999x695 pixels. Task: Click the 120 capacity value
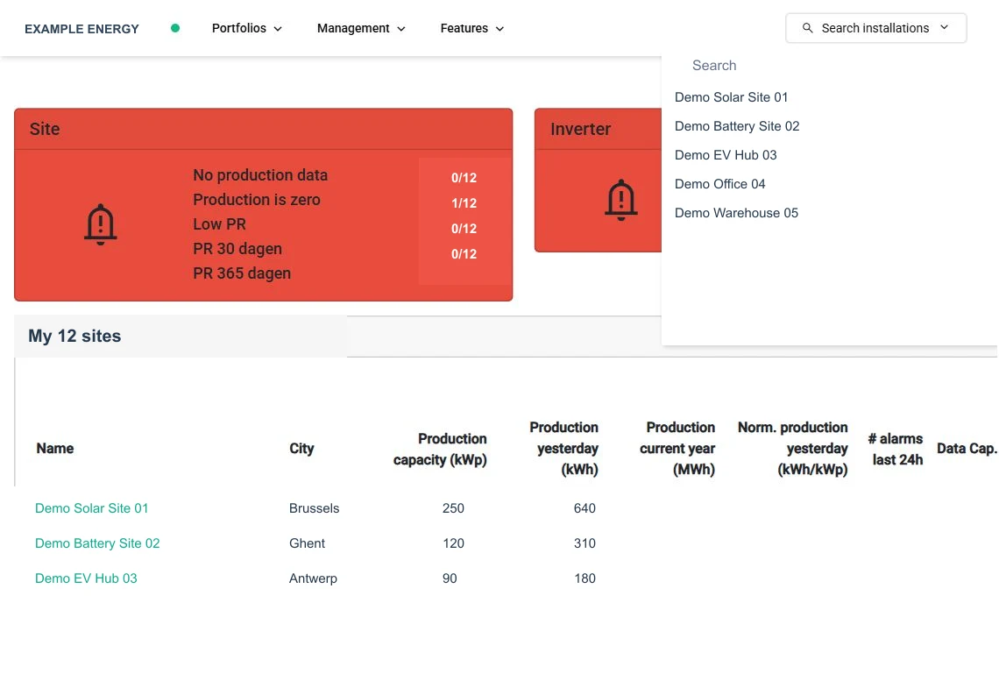(453, 543)
